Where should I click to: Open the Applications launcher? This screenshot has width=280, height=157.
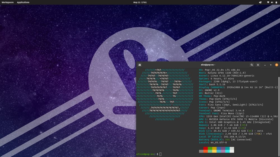coord(23,2)
